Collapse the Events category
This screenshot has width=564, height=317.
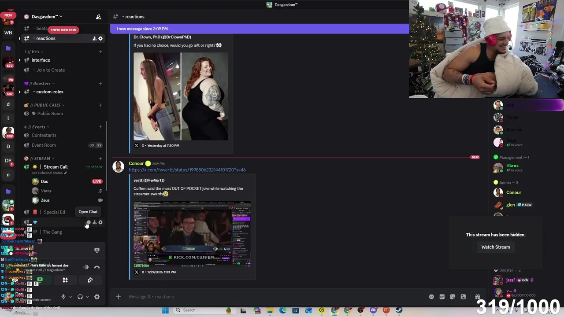pyautogui.click(x=37, y=127)
